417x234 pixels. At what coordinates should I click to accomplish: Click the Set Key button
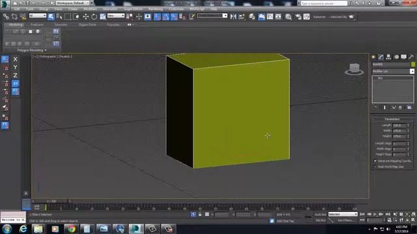[320, 220]
